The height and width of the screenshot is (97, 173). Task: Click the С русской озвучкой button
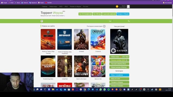(x=109, y=14)
